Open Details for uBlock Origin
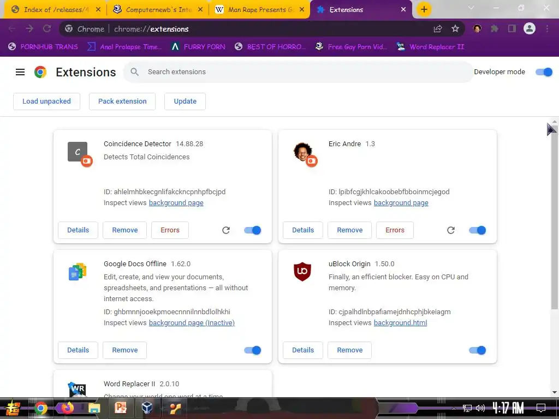Screen dimensions: 559x419 [303, 350]
